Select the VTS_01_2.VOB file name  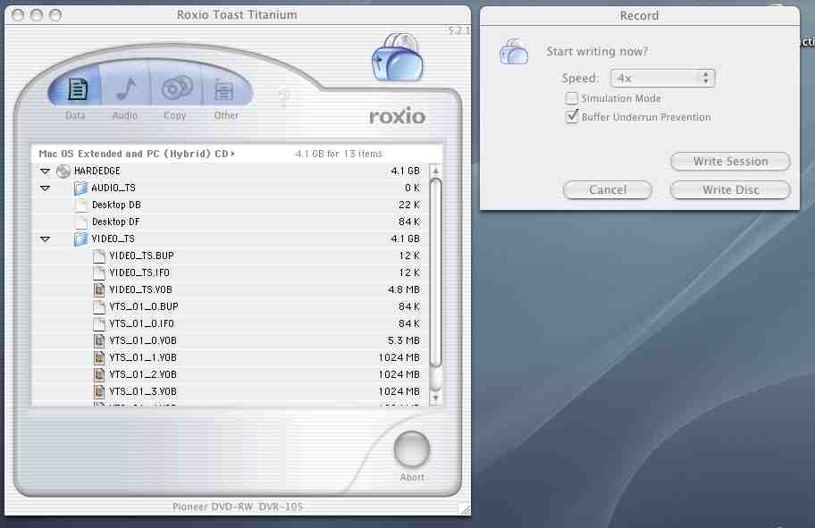click(x=143, y=374)
